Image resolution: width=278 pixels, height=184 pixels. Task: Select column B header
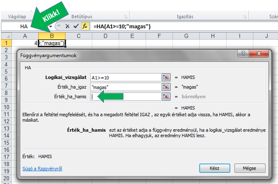pos(52,36)
